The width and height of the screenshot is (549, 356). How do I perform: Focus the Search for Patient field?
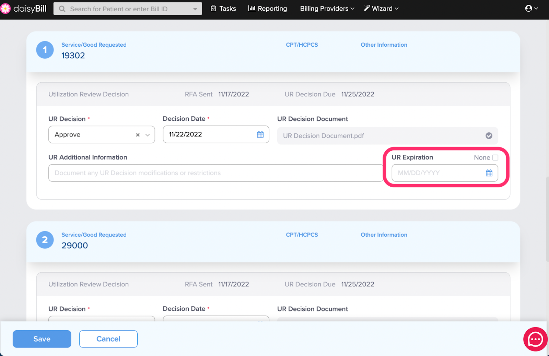click(x=128, y=9)
